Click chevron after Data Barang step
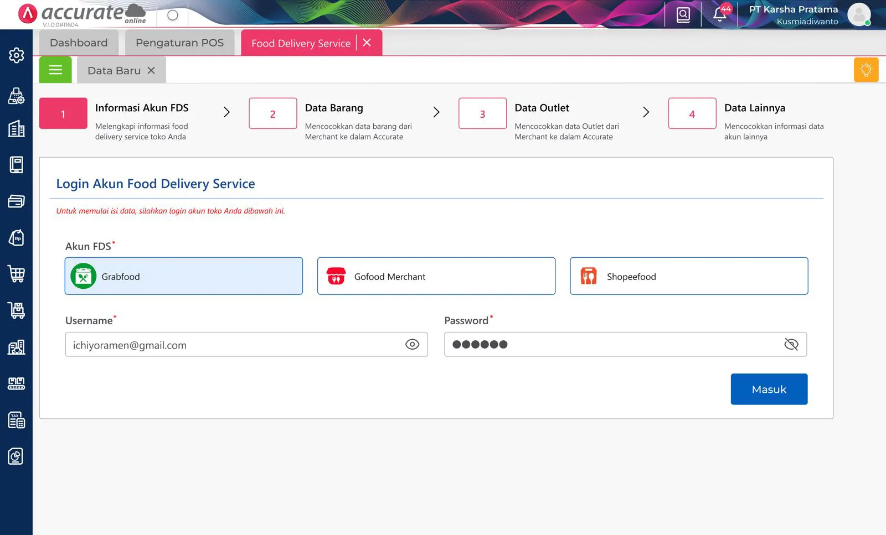The image size is (886, 535). click(436, 112)
